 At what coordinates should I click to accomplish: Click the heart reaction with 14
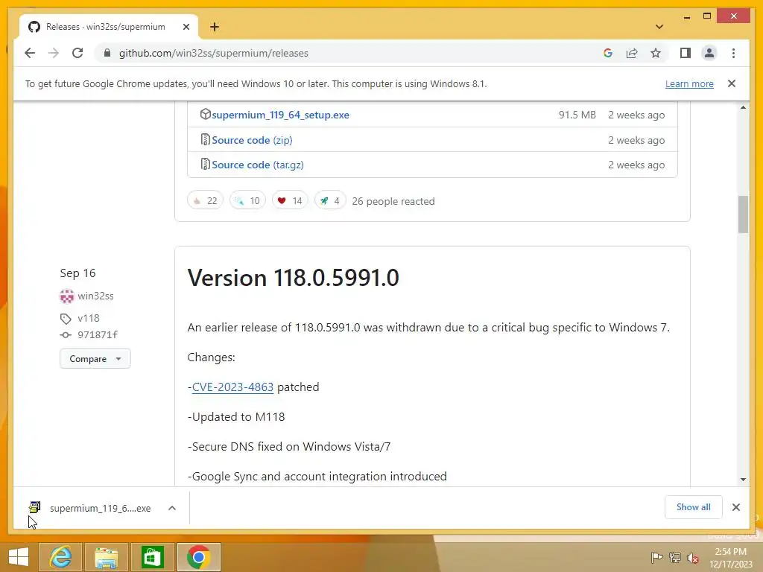[290, 200]
